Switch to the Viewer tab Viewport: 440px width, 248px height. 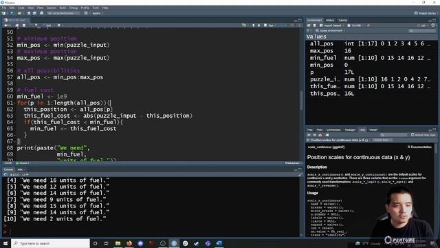373,130
